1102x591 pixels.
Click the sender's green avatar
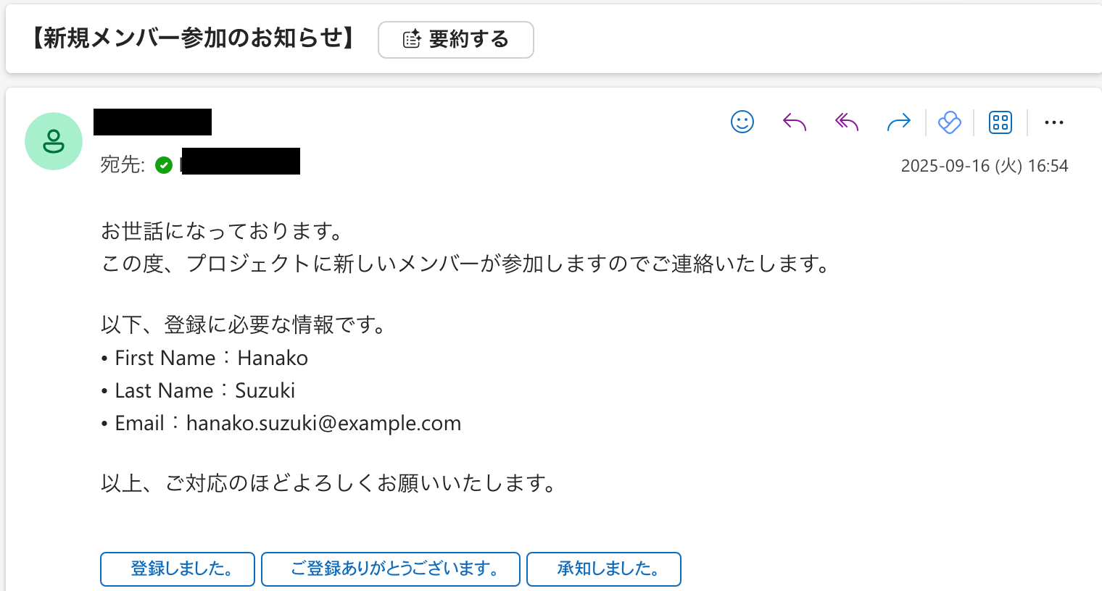point(54,141)
